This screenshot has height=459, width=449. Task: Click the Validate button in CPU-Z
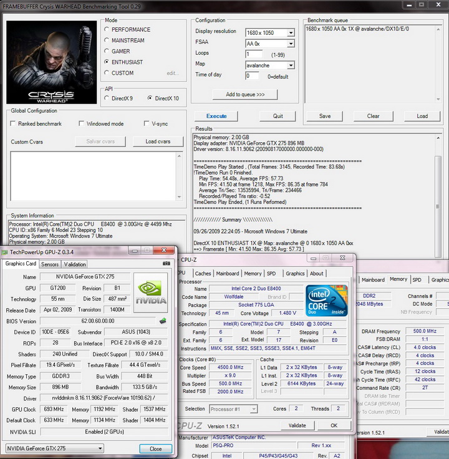click(297, 425)
